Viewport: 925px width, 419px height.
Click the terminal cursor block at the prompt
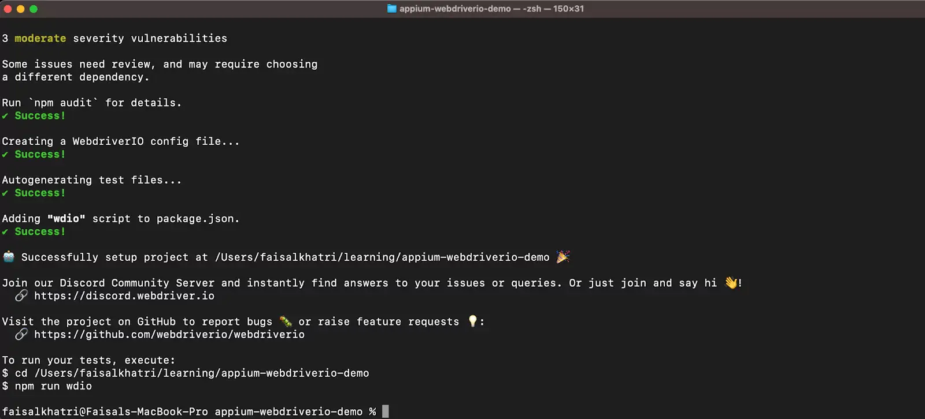pyautogui.click(x=386, y=411)
